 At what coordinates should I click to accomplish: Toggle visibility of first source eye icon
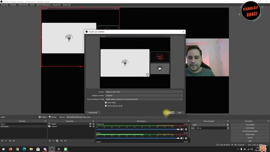(x=90, y=124)
